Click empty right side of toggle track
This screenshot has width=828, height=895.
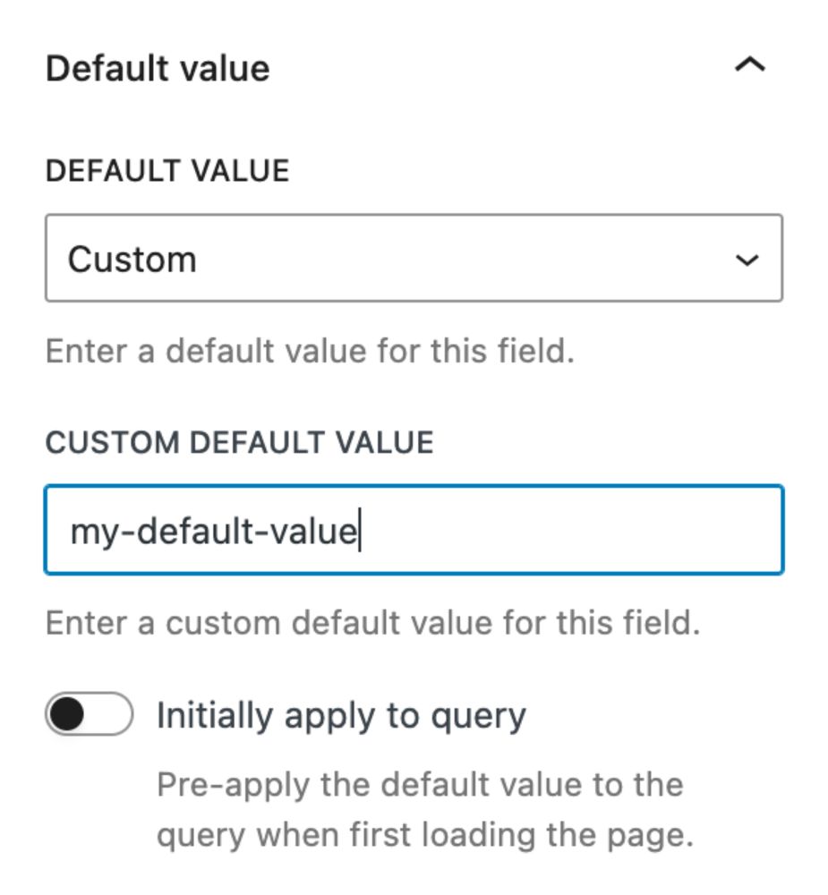[x=113, y=715]
